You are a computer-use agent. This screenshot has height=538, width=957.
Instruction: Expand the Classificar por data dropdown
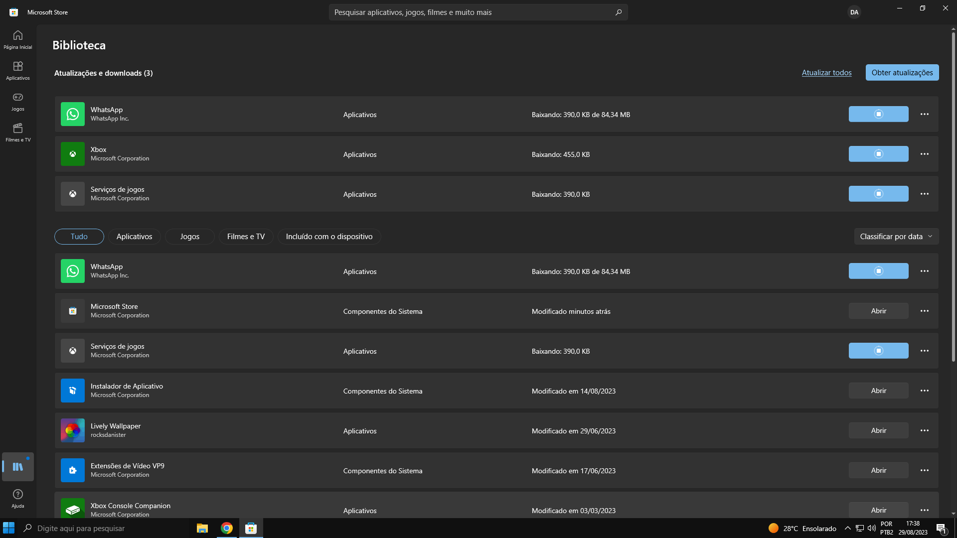tap(896, 237)
